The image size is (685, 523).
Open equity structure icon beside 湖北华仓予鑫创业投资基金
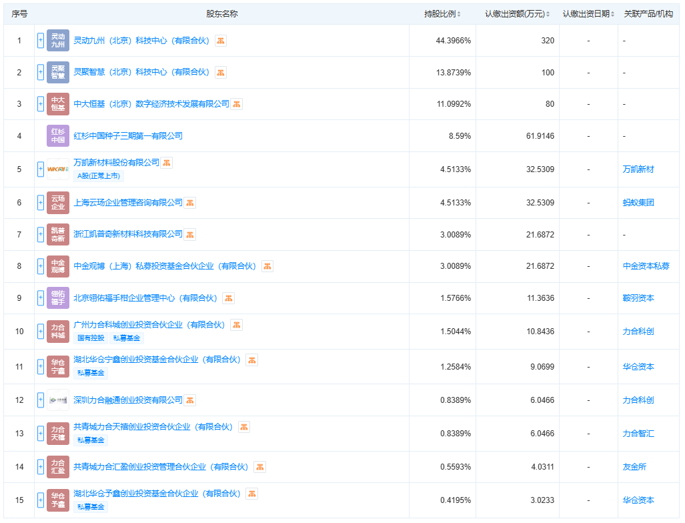(251, 494)
